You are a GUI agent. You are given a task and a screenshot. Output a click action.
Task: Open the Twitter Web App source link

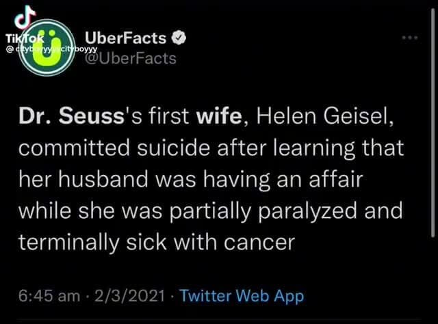pos(240,296)
